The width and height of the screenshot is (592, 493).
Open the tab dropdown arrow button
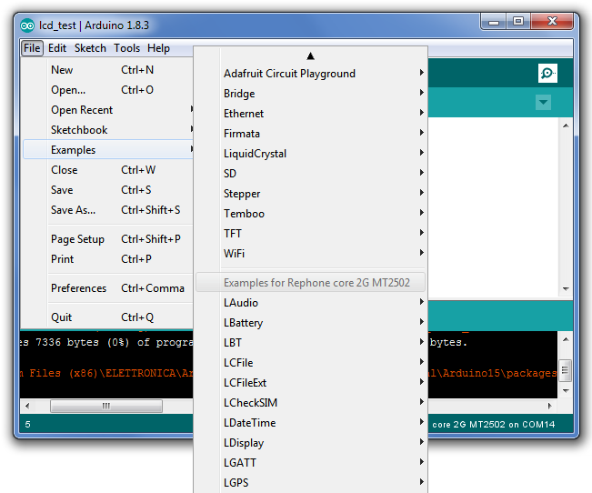click(x=543, y=103)
